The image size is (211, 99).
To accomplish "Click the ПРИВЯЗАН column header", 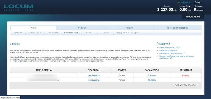I will [94, 70].
